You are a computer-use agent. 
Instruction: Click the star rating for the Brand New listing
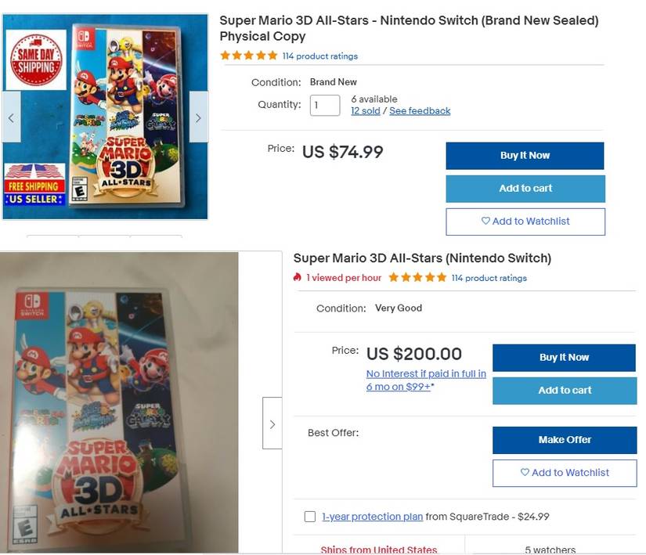coord(248,56)
